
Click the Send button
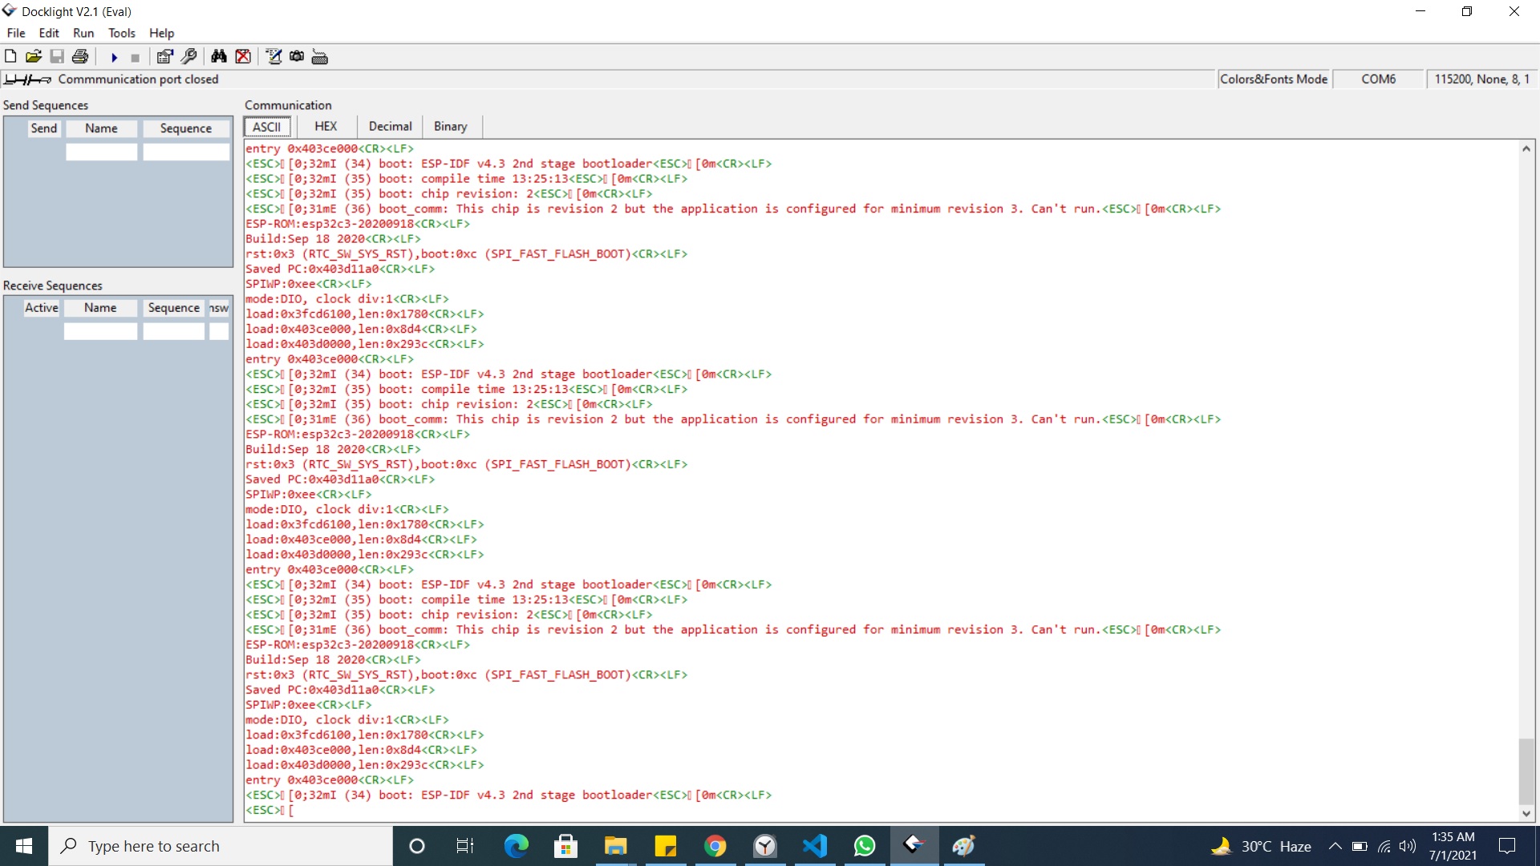point(43,128)
